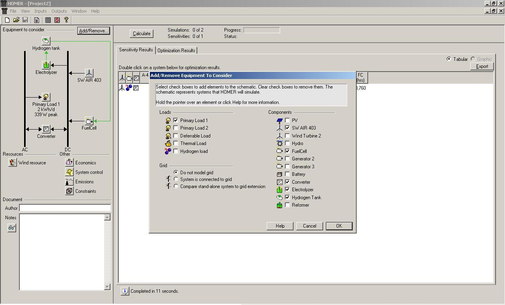Click the Open file toolbar icon
The width and height of the screenshot is (505, 305).
click(x=16, y=20)
